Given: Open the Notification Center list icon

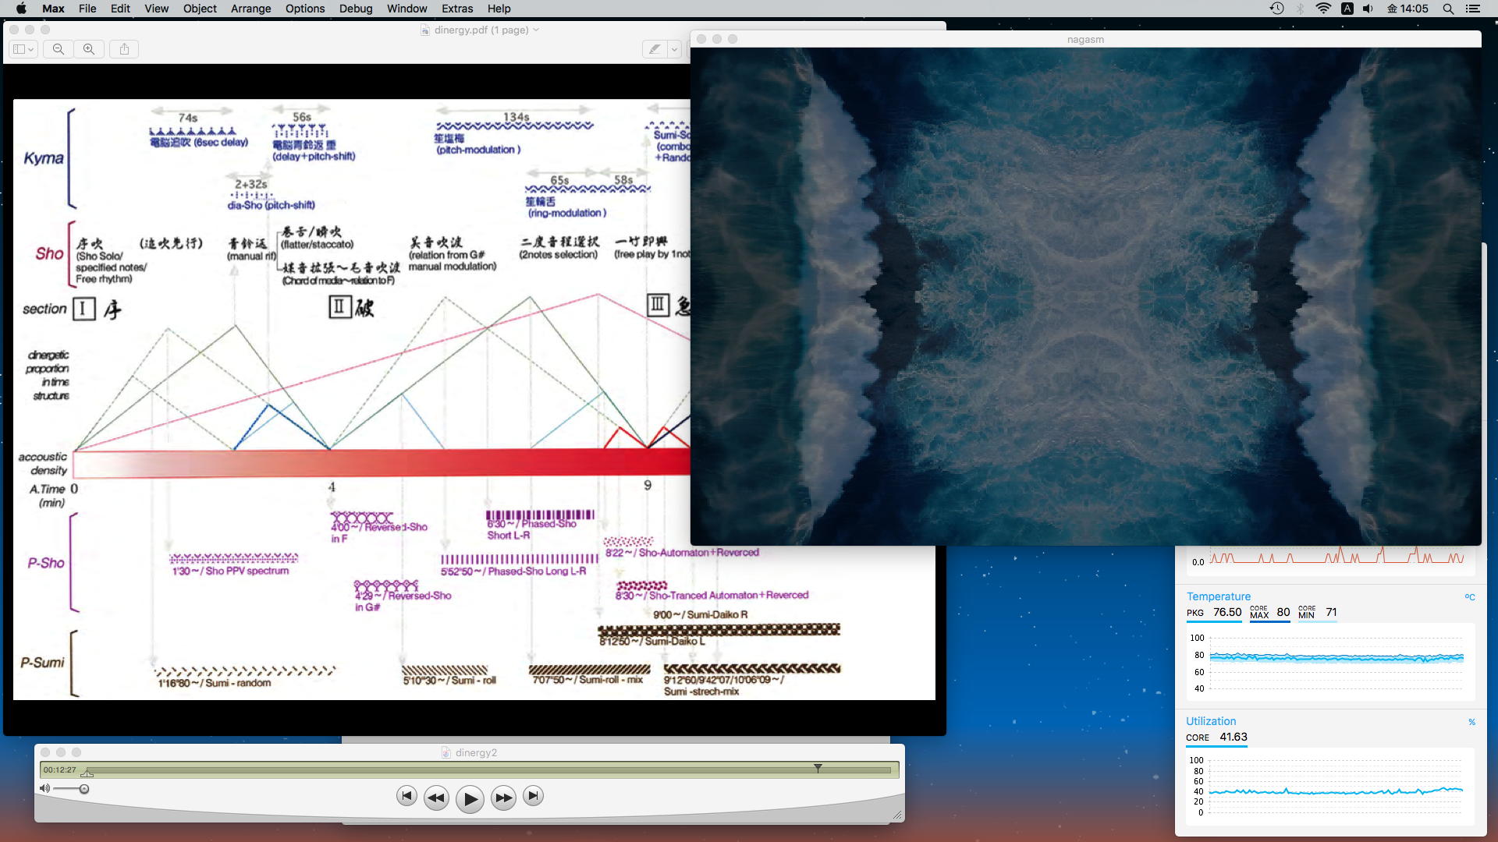Looking at the screenshot, I should pos(1473,9).
